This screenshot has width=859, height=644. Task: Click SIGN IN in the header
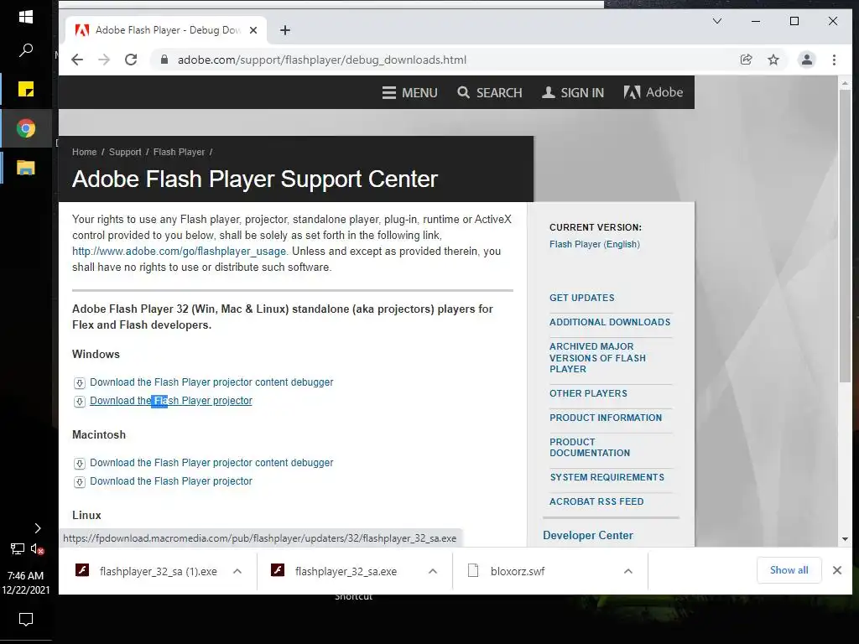coord(573,92)
